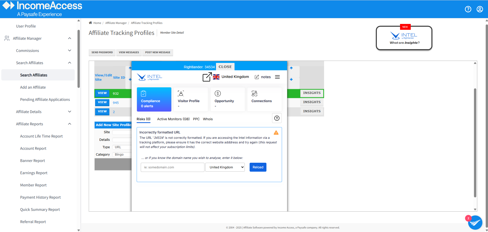Collapse the Affiliate Reports section
This screenshot has width=488, height=232.
(69, 124)
